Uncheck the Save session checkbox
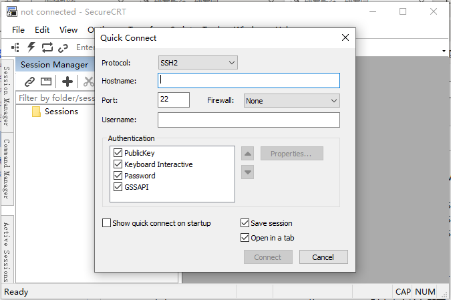Image resolution: width=451 pixels, height=300 pixels. click(x=245, y=223)
